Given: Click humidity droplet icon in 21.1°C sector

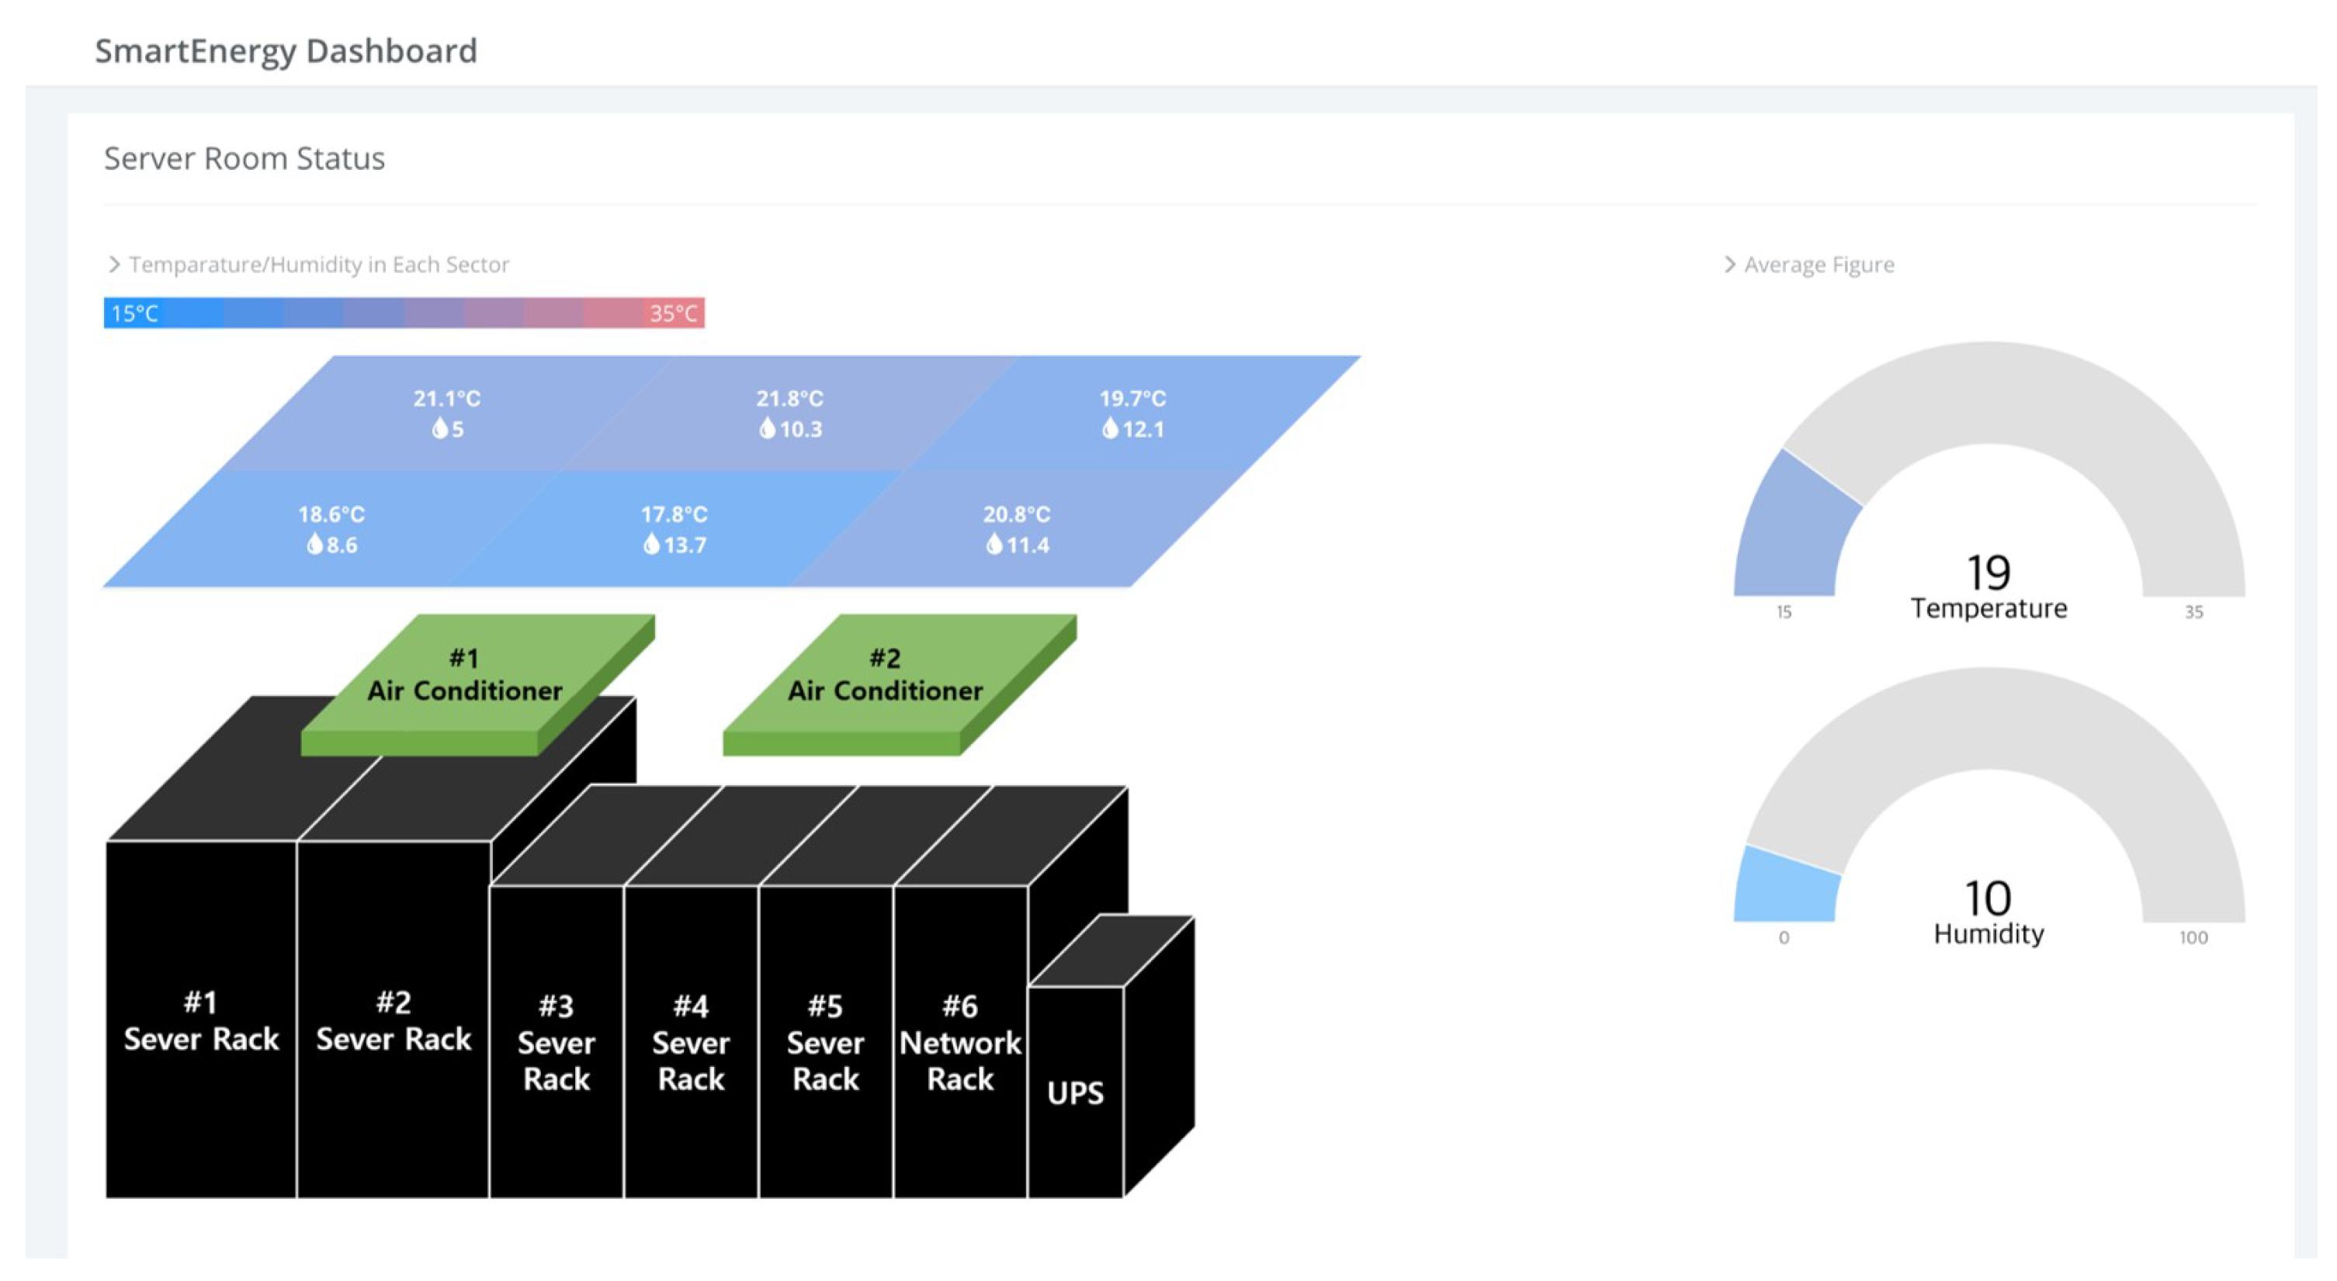Looking at the screenshot, I should (439, 429).
